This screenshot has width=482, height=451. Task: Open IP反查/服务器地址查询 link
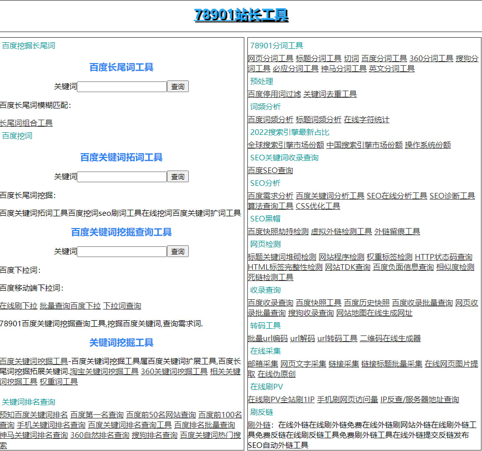pyautogui.click(x=419, y=400)
